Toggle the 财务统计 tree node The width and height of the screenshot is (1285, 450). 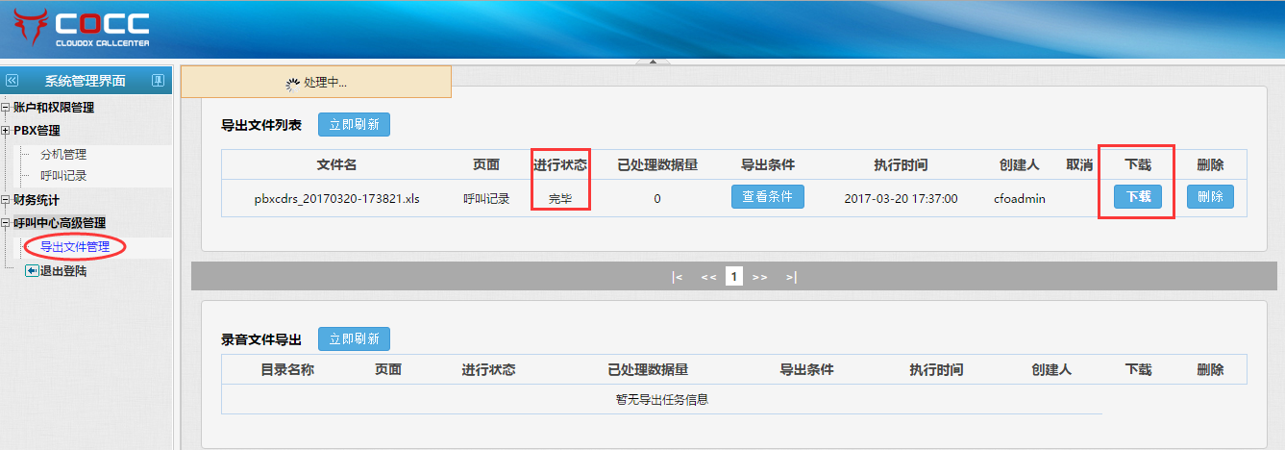(x=5, y=200)
